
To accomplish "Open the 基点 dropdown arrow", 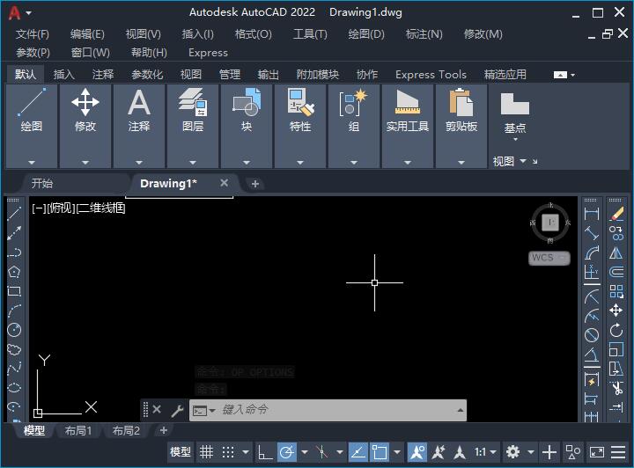I will click(x=515, y=139).
